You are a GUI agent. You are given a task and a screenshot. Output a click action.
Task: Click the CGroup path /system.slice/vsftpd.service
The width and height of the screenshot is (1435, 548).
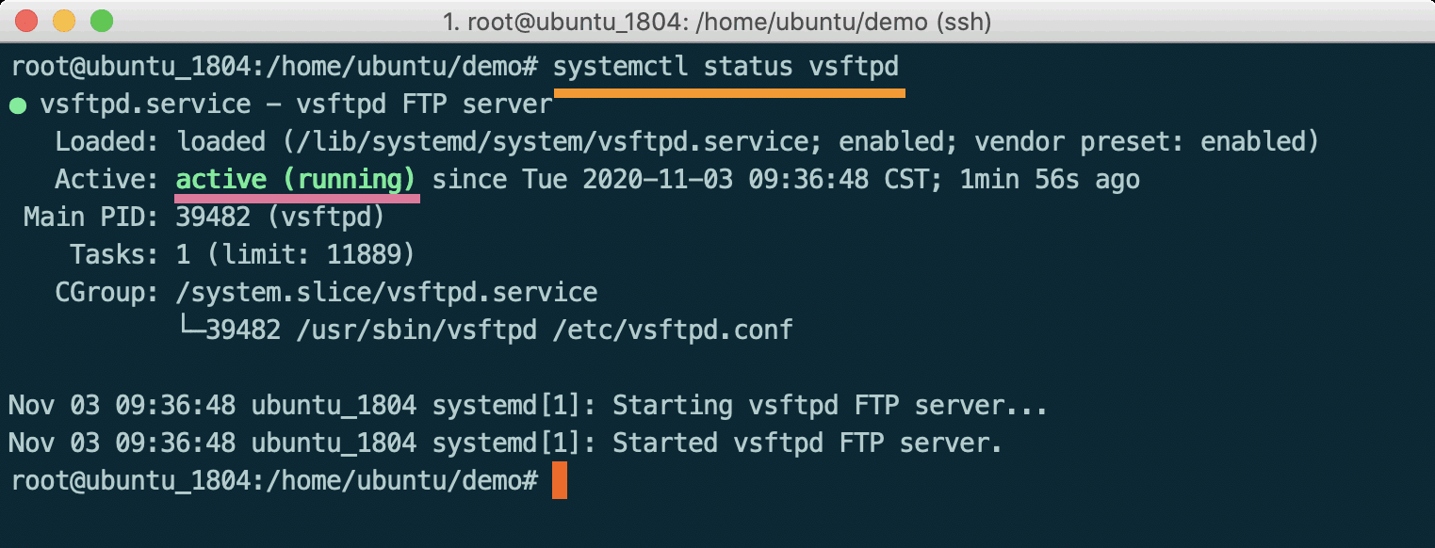[386, 293]
